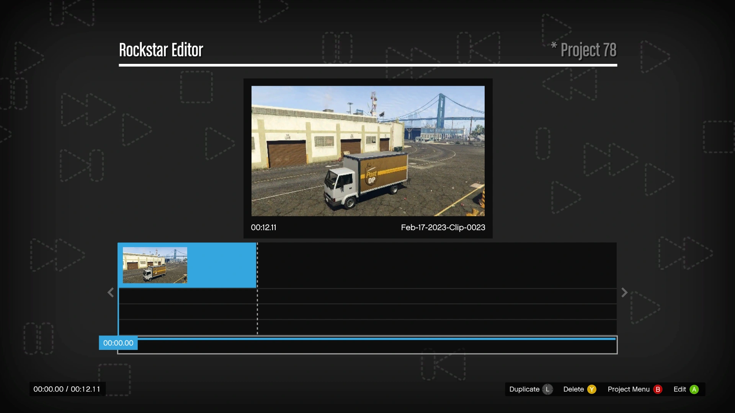Click the grey L button icon
The image size is (735, 413).
(x=547, y=389)
